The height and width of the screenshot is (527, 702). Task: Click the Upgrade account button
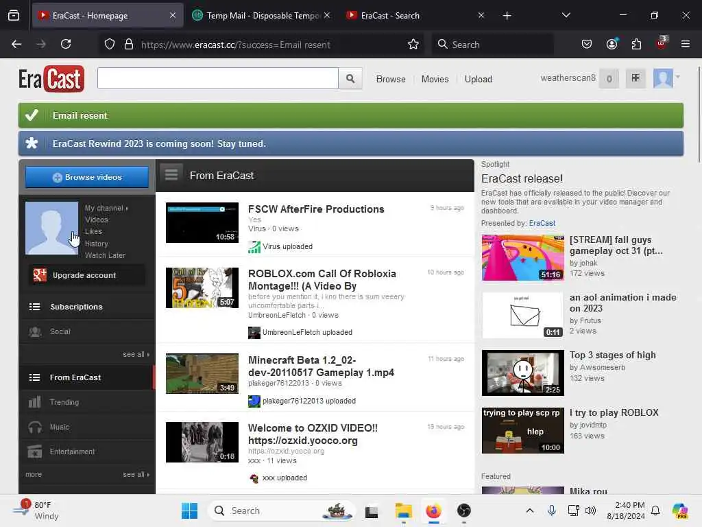pos(87,275)
